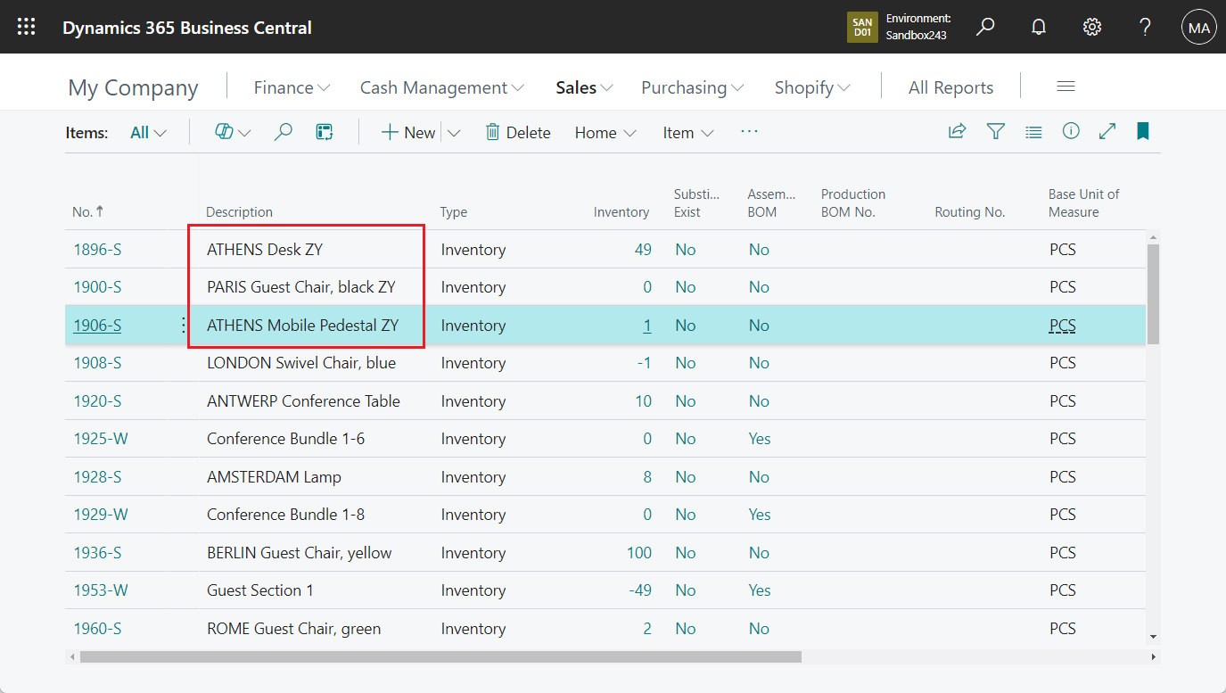
Task: Click the settings gear icon
Action: pos(1091,27)
